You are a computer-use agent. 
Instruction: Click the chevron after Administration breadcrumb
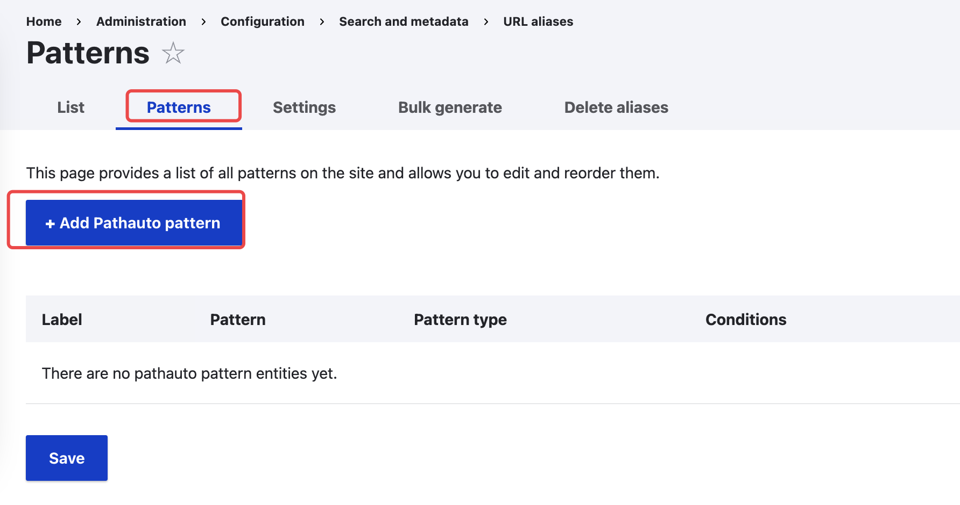(203, 21)
